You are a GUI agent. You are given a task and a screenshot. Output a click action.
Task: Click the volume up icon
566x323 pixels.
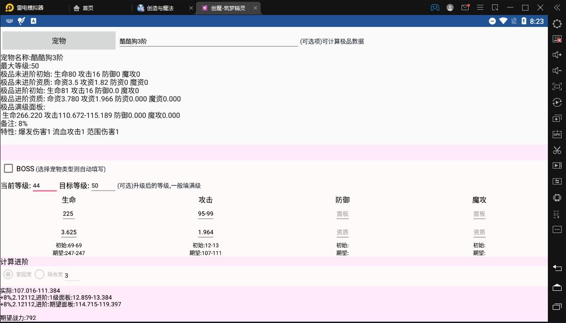[x=557, y=55]
